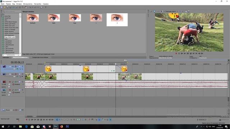230x129 pixels.
Task: Click Play from start in timeline transport
Action: pyautogui.click(x=32, y=120)
